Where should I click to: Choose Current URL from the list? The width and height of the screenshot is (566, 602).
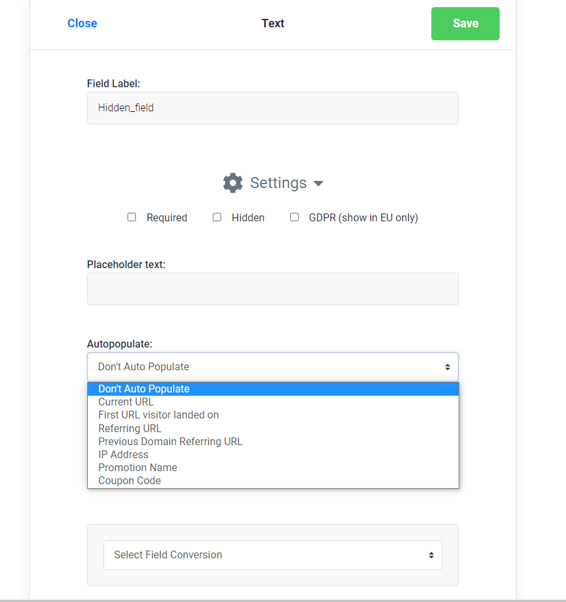(x=126, y=402)
